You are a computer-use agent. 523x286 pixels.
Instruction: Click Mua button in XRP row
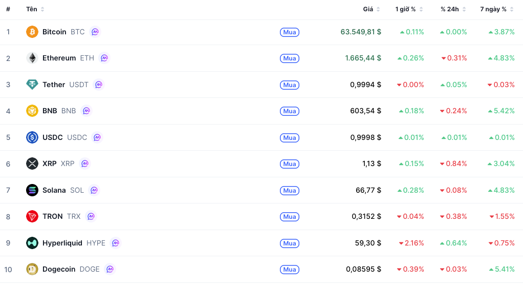coord(290,164)
